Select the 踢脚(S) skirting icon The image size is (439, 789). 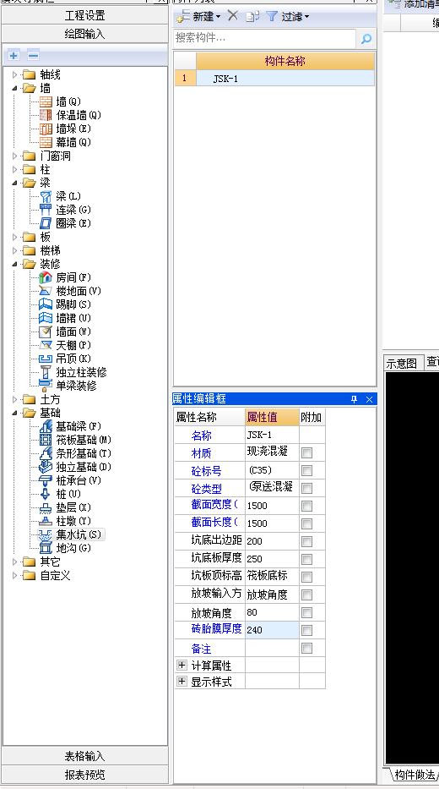tap(46, 304)
